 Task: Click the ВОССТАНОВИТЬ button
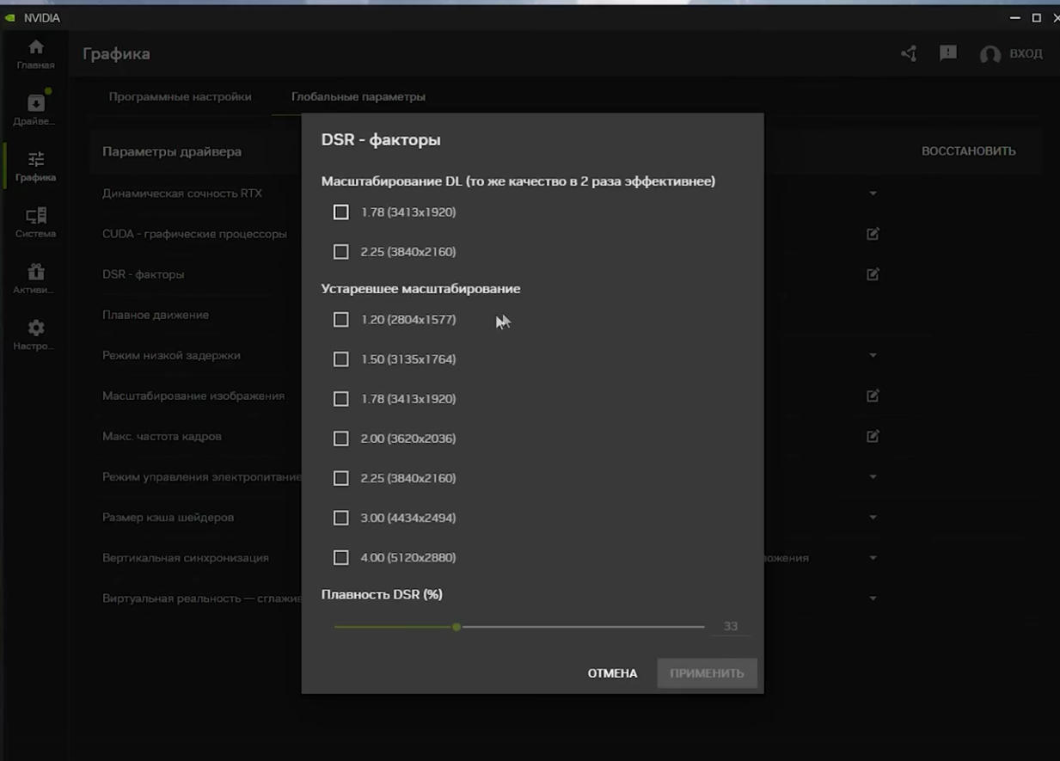pos(968,151)
